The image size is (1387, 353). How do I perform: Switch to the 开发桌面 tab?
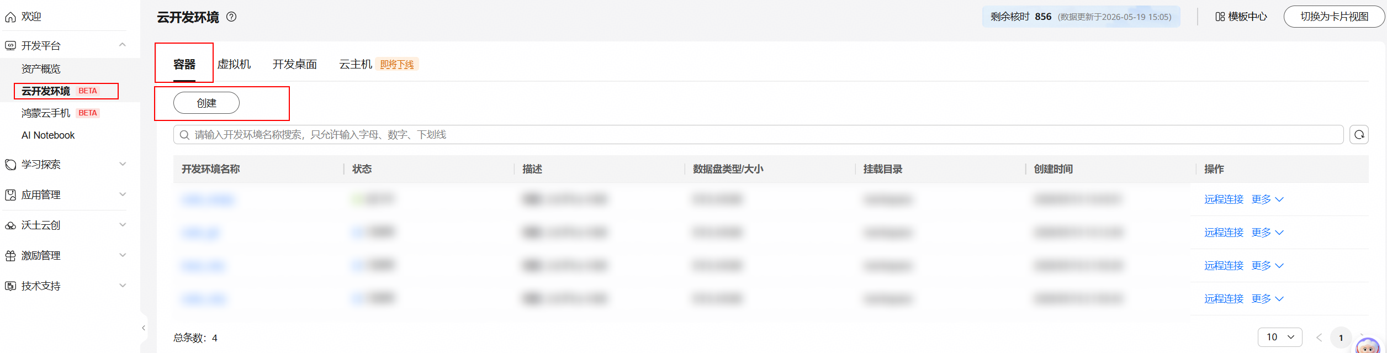294,64
